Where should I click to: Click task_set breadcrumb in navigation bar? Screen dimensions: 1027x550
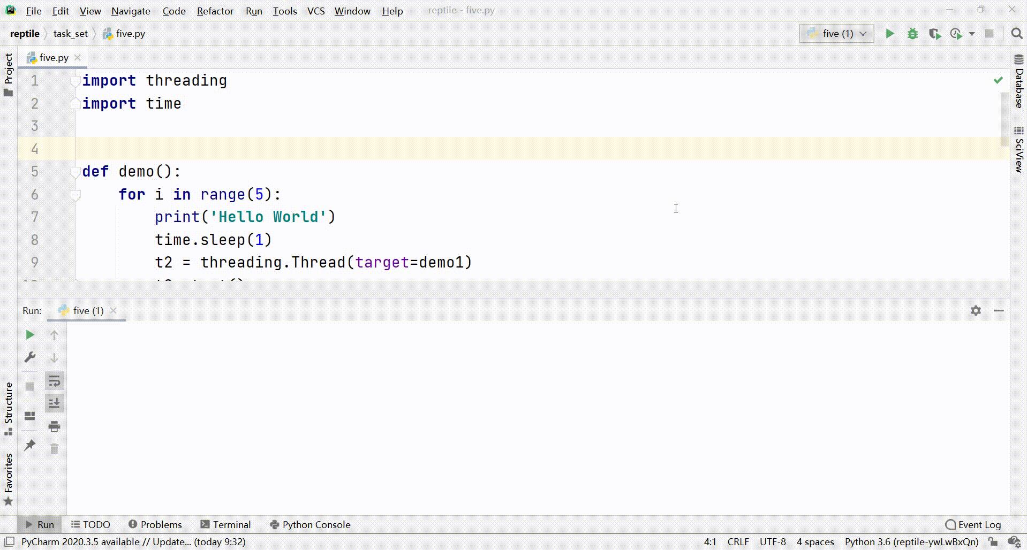point(70,34)
